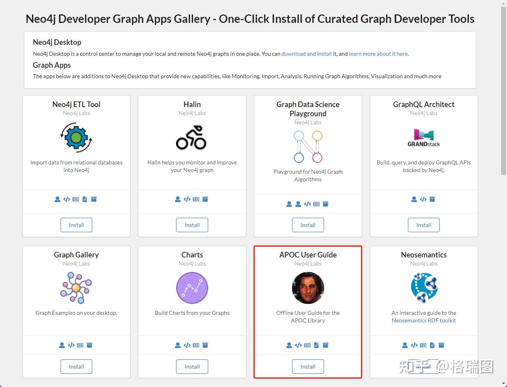Click the purple Charts app logo

[x=192, y=288]
